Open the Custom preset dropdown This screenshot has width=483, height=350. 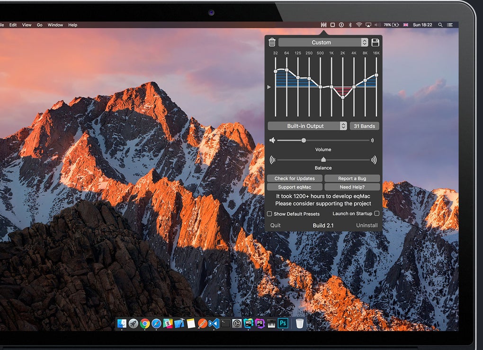pyautogui.click(x=323, y=42)
